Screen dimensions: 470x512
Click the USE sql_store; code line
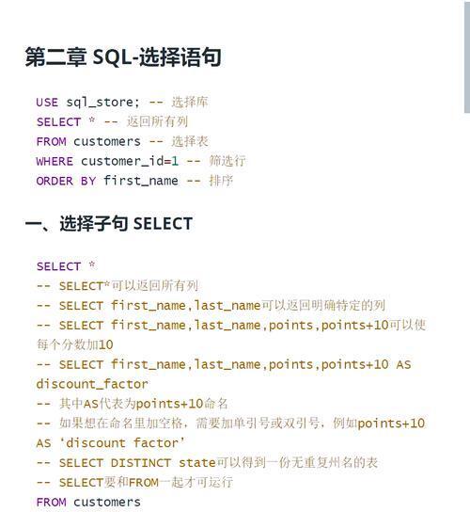click(x=122, y=103)
